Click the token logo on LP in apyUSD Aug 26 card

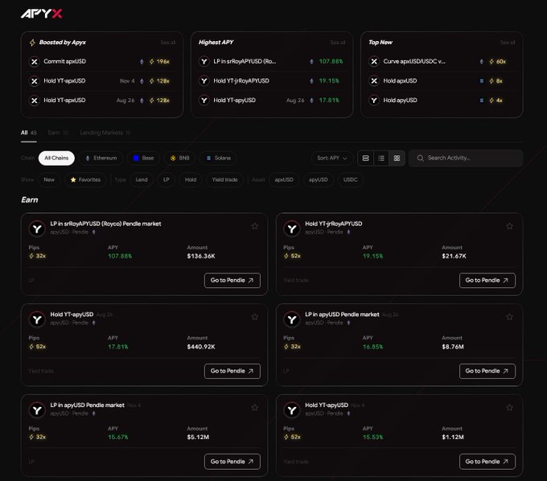pyautogui.click(x=292, y=319)
